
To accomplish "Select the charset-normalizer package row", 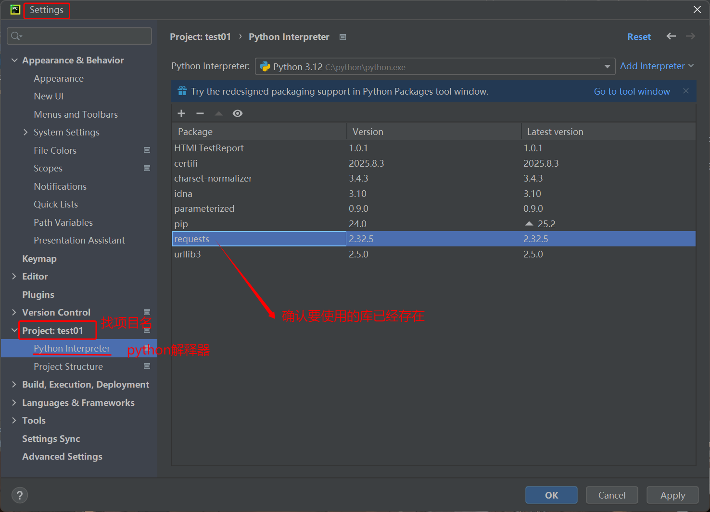I will [434, 178].
